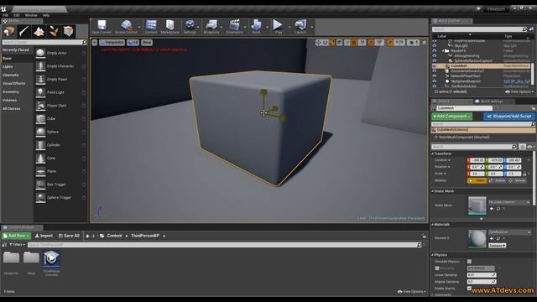
Task: Select Empty Actor in placement list
Action: [60, 53]
